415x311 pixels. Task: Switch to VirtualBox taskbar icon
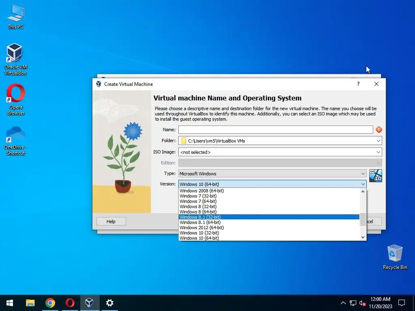coord(90,303)
